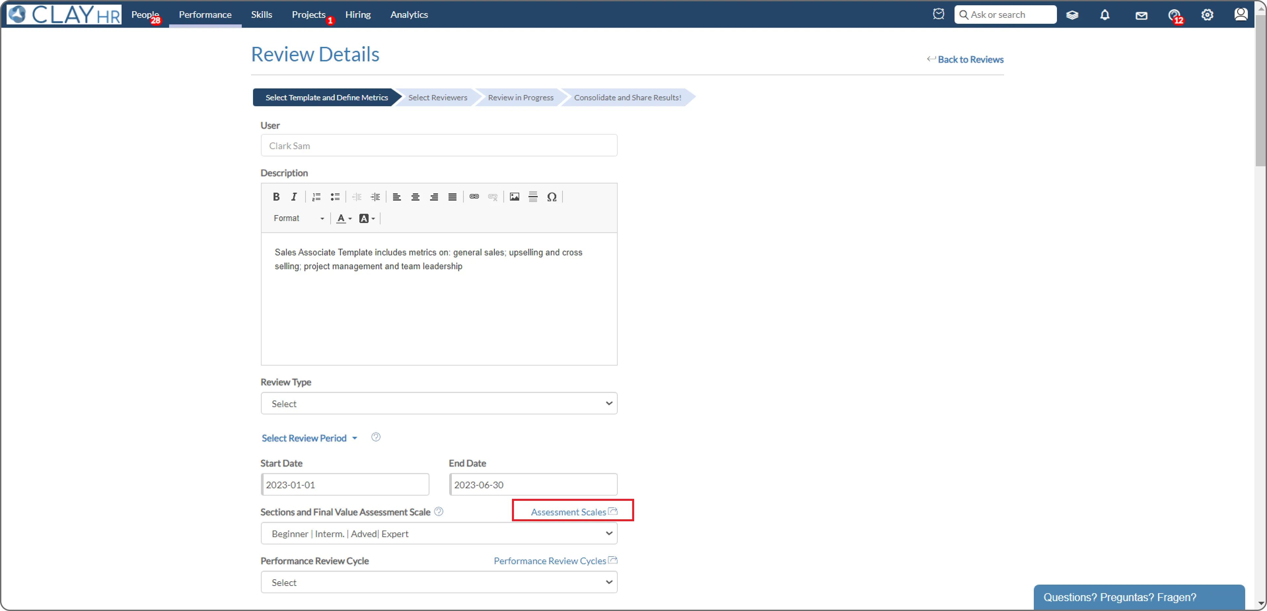Open the settings gear icon
This screenshot has width=1267, height=611.
pyautogui.click(x=1207, y=15)
